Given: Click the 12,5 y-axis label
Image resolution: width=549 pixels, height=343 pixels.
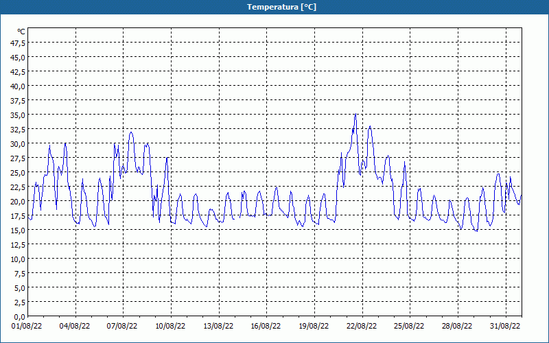Looking at the screenshot, I should tap(19, 245).
